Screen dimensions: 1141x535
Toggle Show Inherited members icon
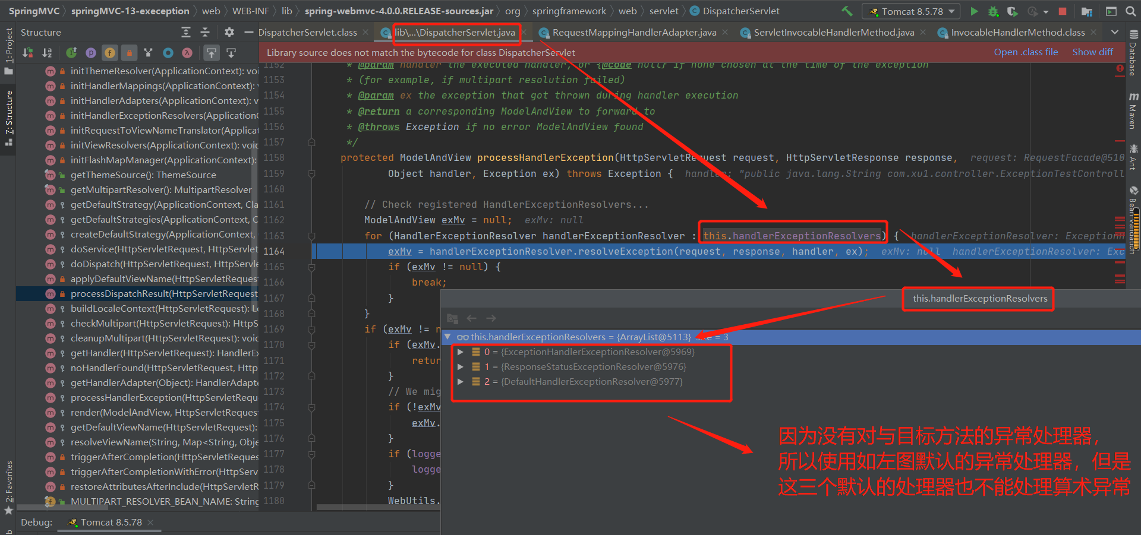coord(71,53)
